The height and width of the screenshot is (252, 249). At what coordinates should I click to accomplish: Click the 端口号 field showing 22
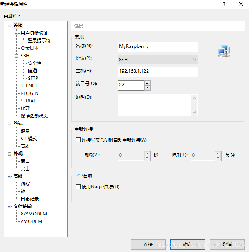click(131, 86)
